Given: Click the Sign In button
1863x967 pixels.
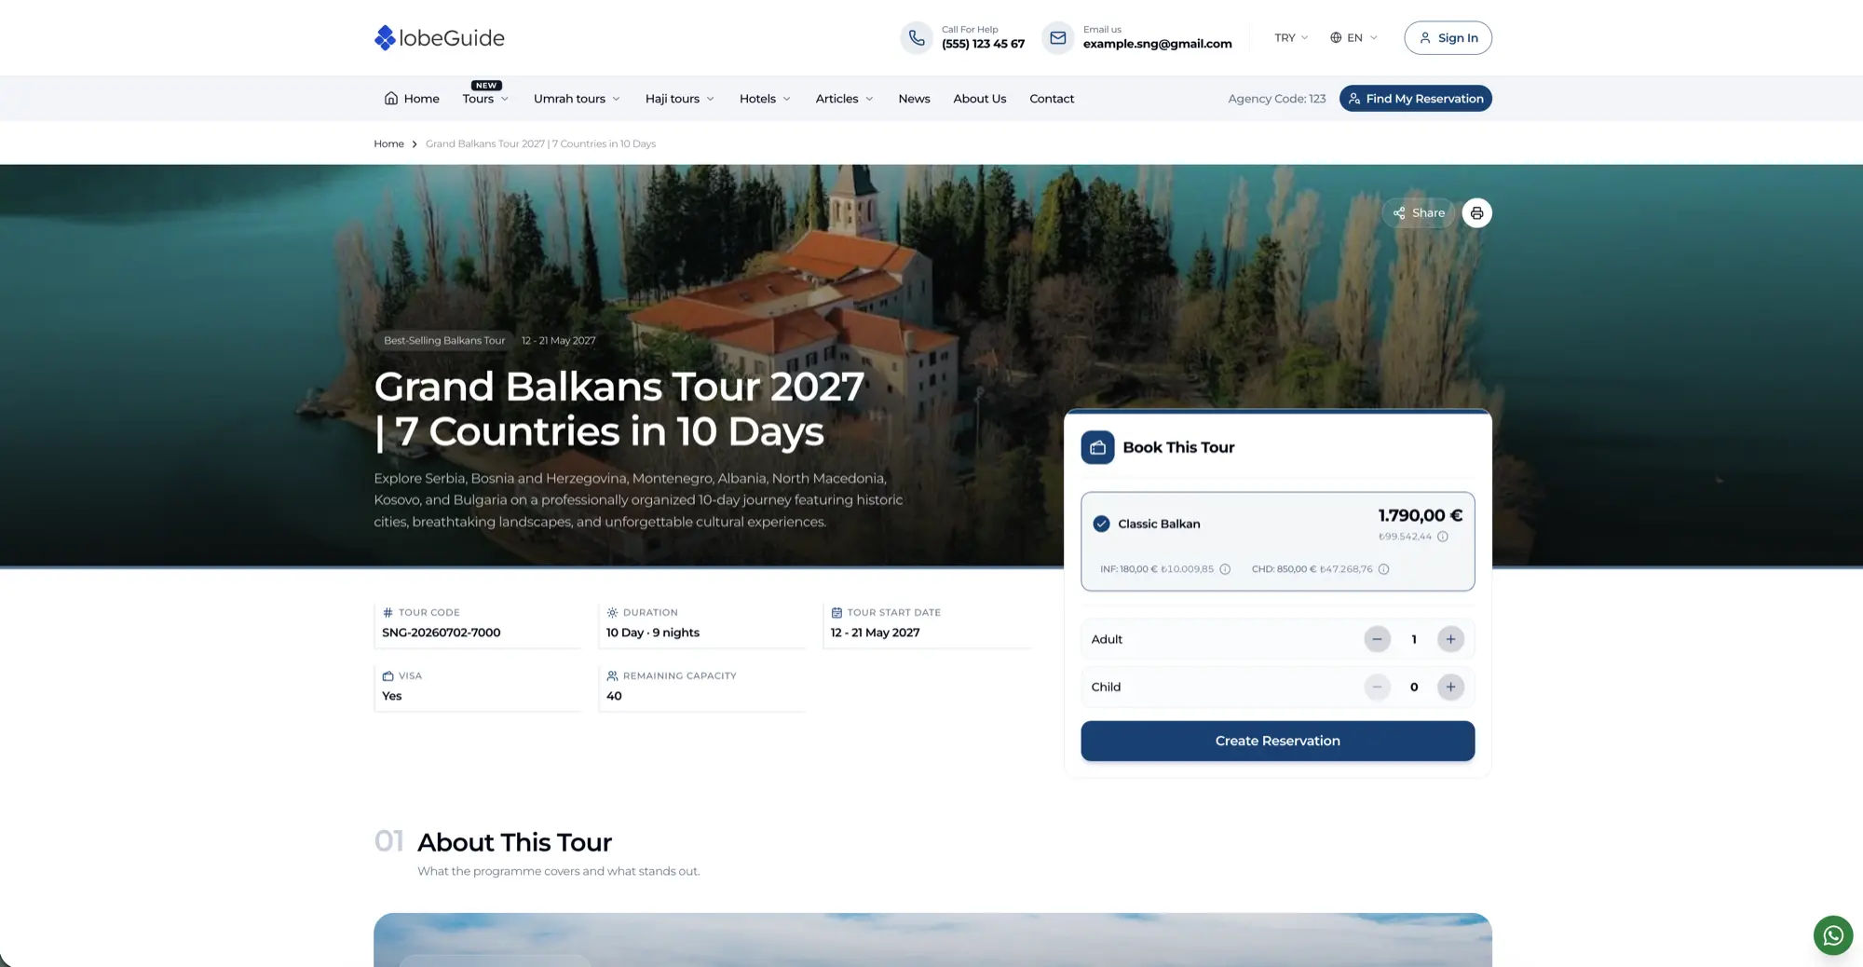Looking at the screenshot, I should [1448, 38].
